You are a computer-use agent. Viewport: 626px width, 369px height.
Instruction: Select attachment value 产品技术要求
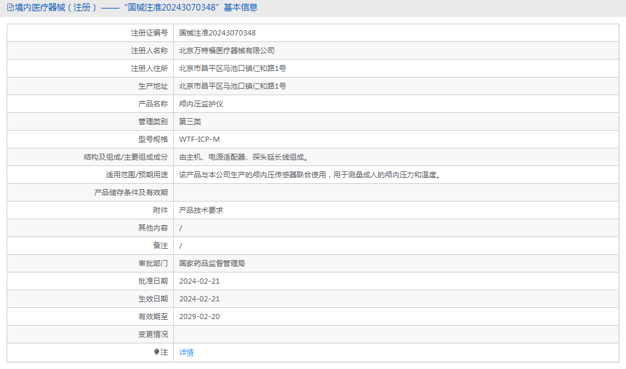point(201,210)
